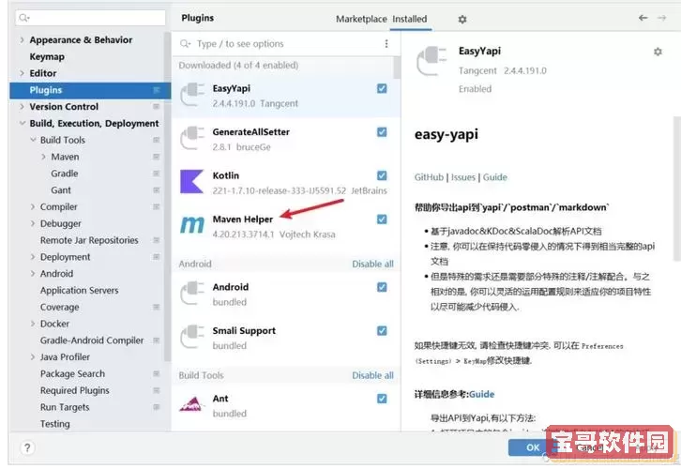
Task: Click the search magnifier in settings search box
Action: [x=23, y=18]
